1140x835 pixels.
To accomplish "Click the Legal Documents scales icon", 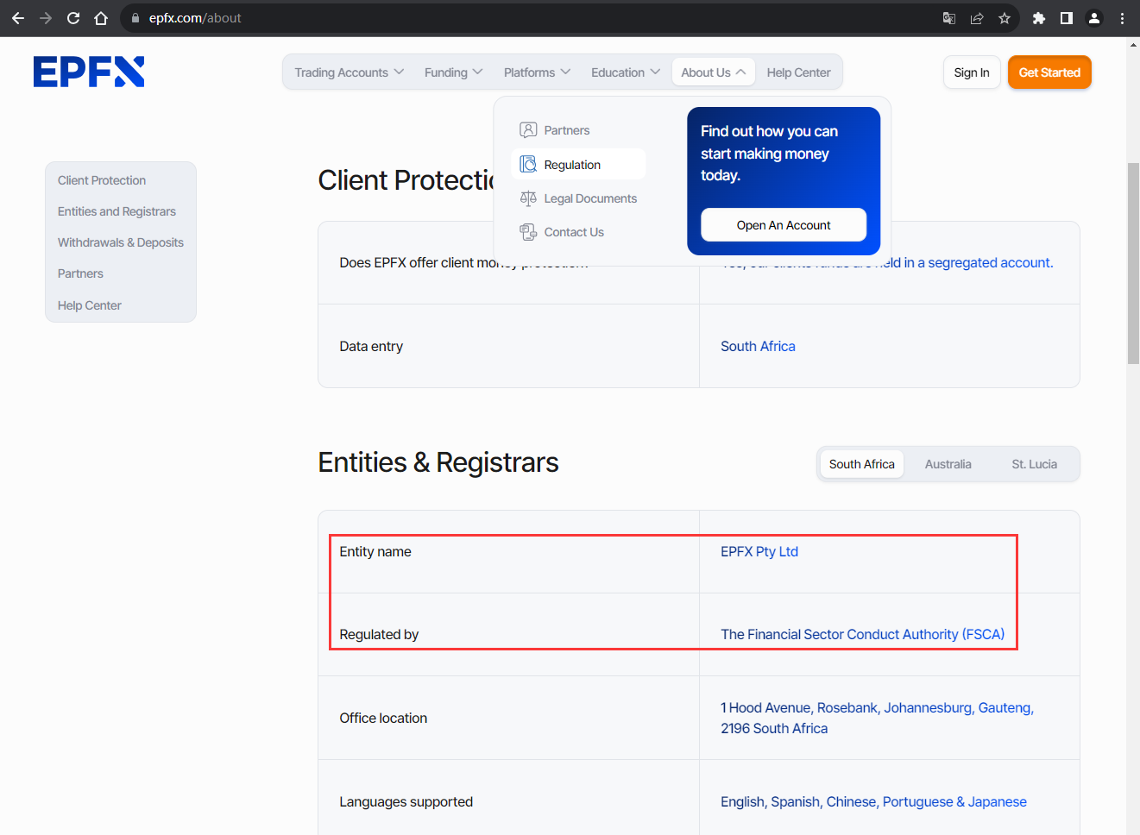I will pyautogui.click(x=528, y=198).
